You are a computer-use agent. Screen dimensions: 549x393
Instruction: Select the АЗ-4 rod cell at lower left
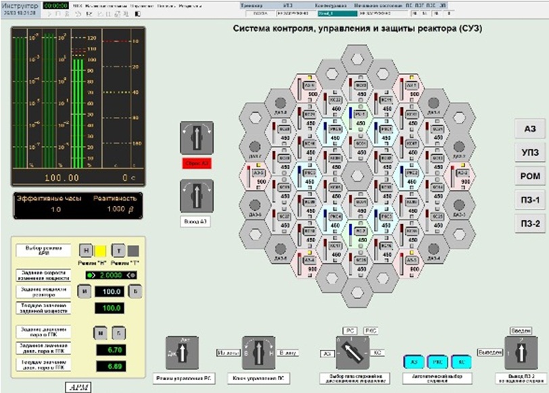306,263
